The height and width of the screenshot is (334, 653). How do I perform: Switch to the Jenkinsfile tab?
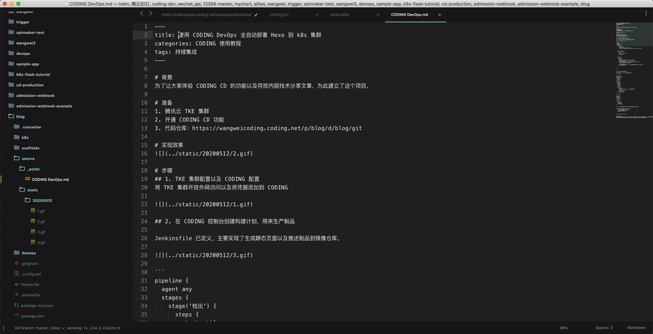point(339,14)
